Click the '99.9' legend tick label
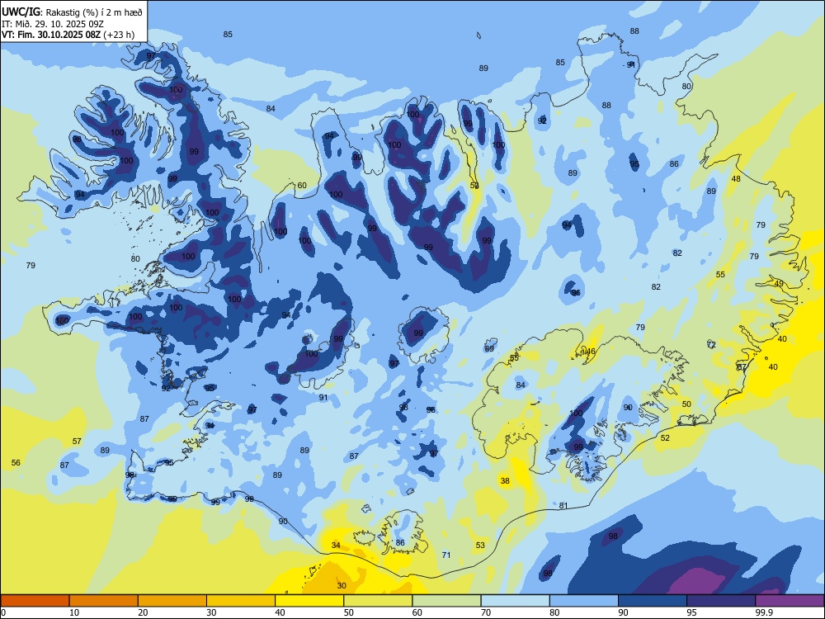The width and height of the screenshot is (825, 619). [764, 612]
